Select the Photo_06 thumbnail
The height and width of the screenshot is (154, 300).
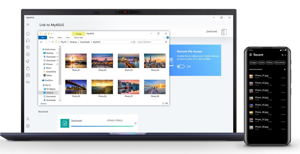point(102,87)
